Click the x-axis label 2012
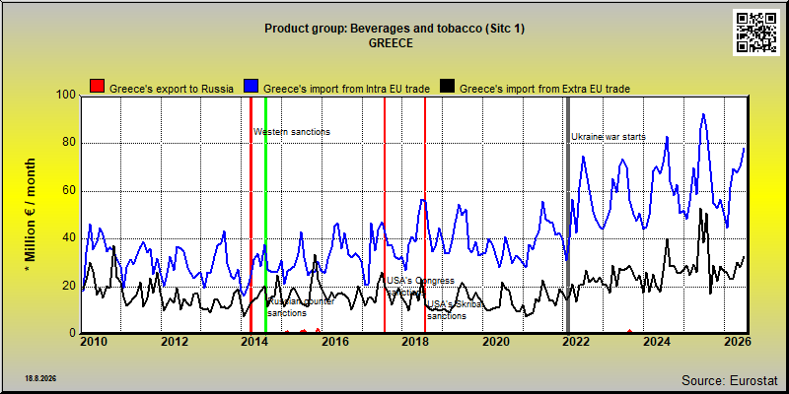Screen dimensions: 789x394 [x=175, y=342]
